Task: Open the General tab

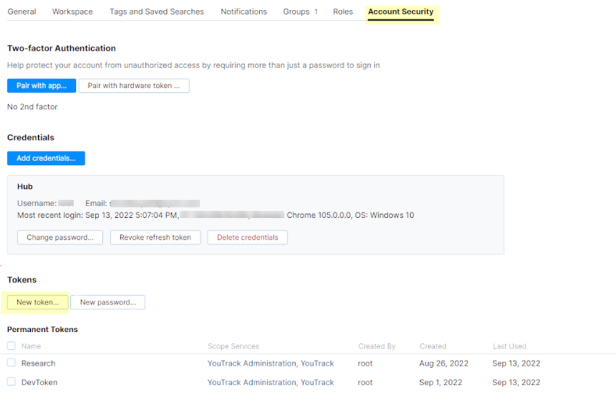Action: click(x=22, y=12)
